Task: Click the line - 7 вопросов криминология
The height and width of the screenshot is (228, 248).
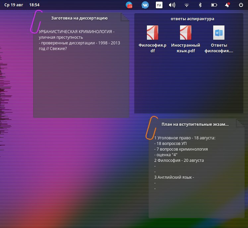Action: 181,149
